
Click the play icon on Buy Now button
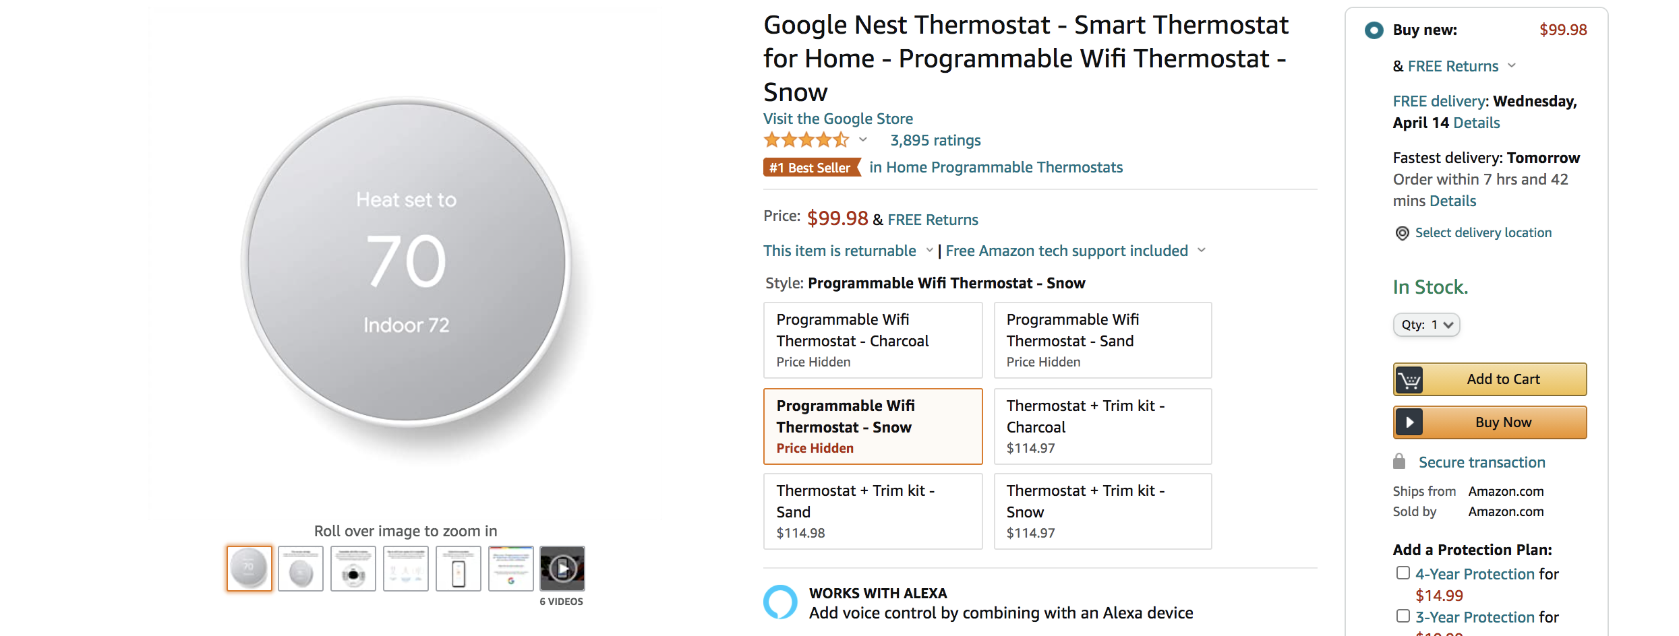tap(1410, 422)
